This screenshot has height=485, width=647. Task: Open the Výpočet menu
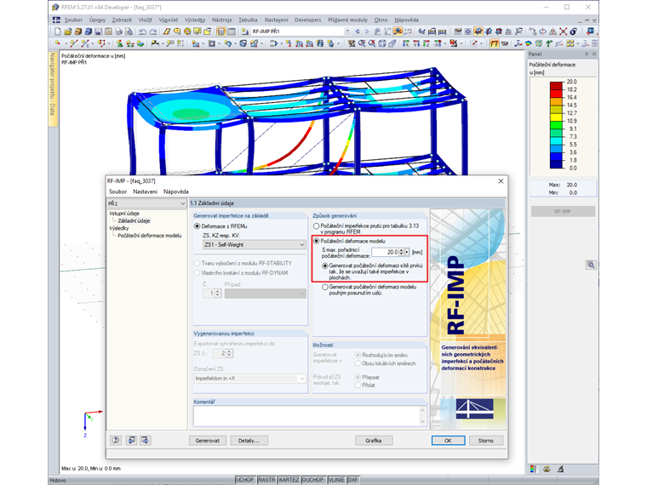pyautogui.click(x=169, y=20)
